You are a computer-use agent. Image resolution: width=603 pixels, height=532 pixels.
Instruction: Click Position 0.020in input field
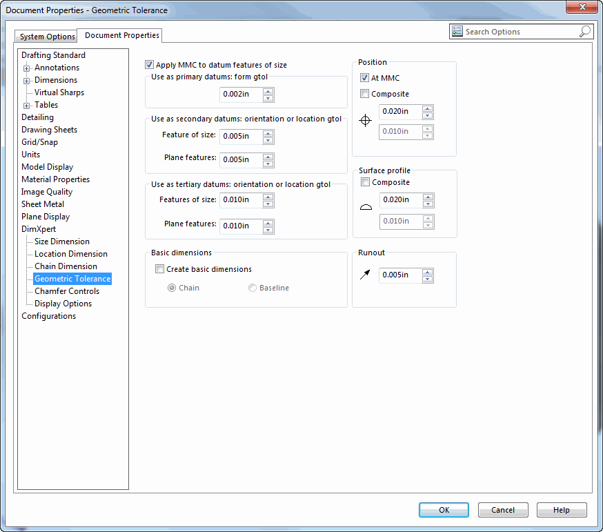(401, 112)
